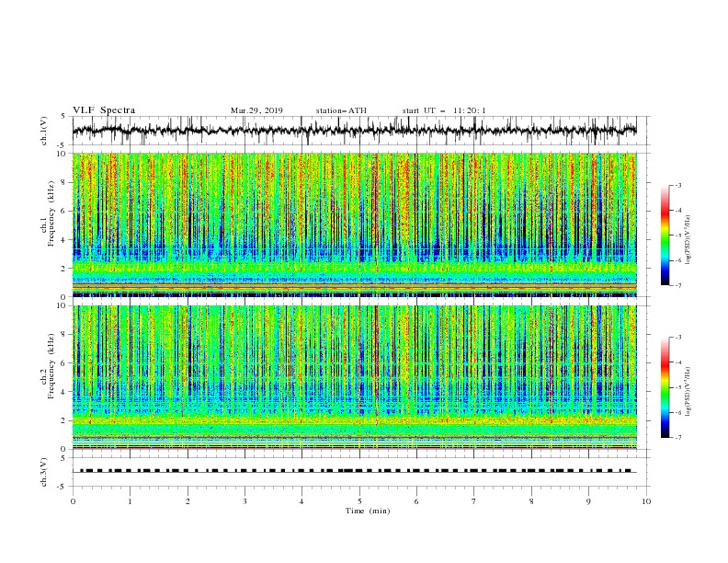The height and width of the screenshot is (563, 728).
Task: Click the ch.2 'Frequency (kHz)' axis label
Action: point(51,366)
